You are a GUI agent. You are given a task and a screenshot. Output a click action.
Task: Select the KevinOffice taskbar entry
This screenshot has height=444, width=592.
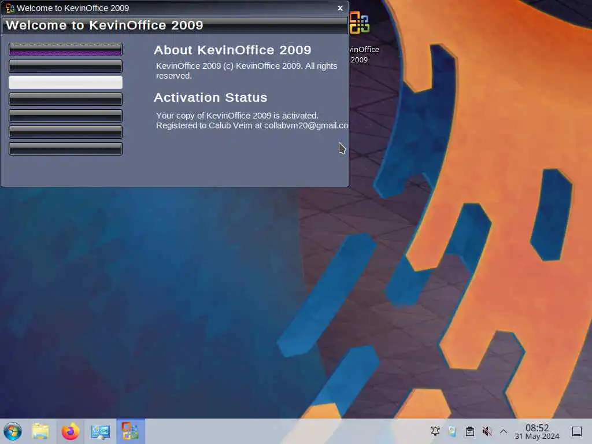(131, 431)
